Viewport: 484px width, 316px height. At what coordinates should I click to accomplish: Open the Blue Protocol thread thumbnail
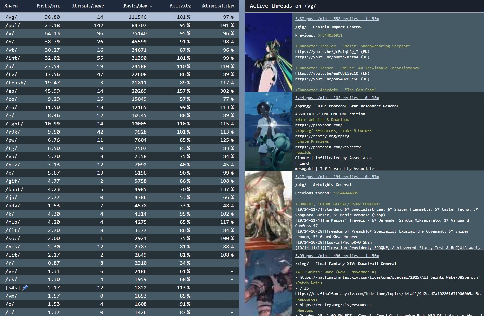[269, 132]
